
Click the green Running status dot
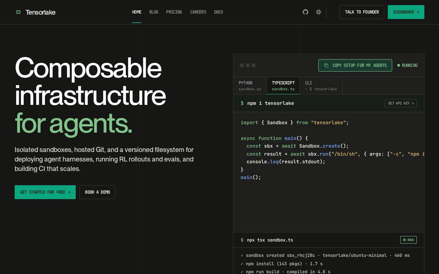pos(399,65)
